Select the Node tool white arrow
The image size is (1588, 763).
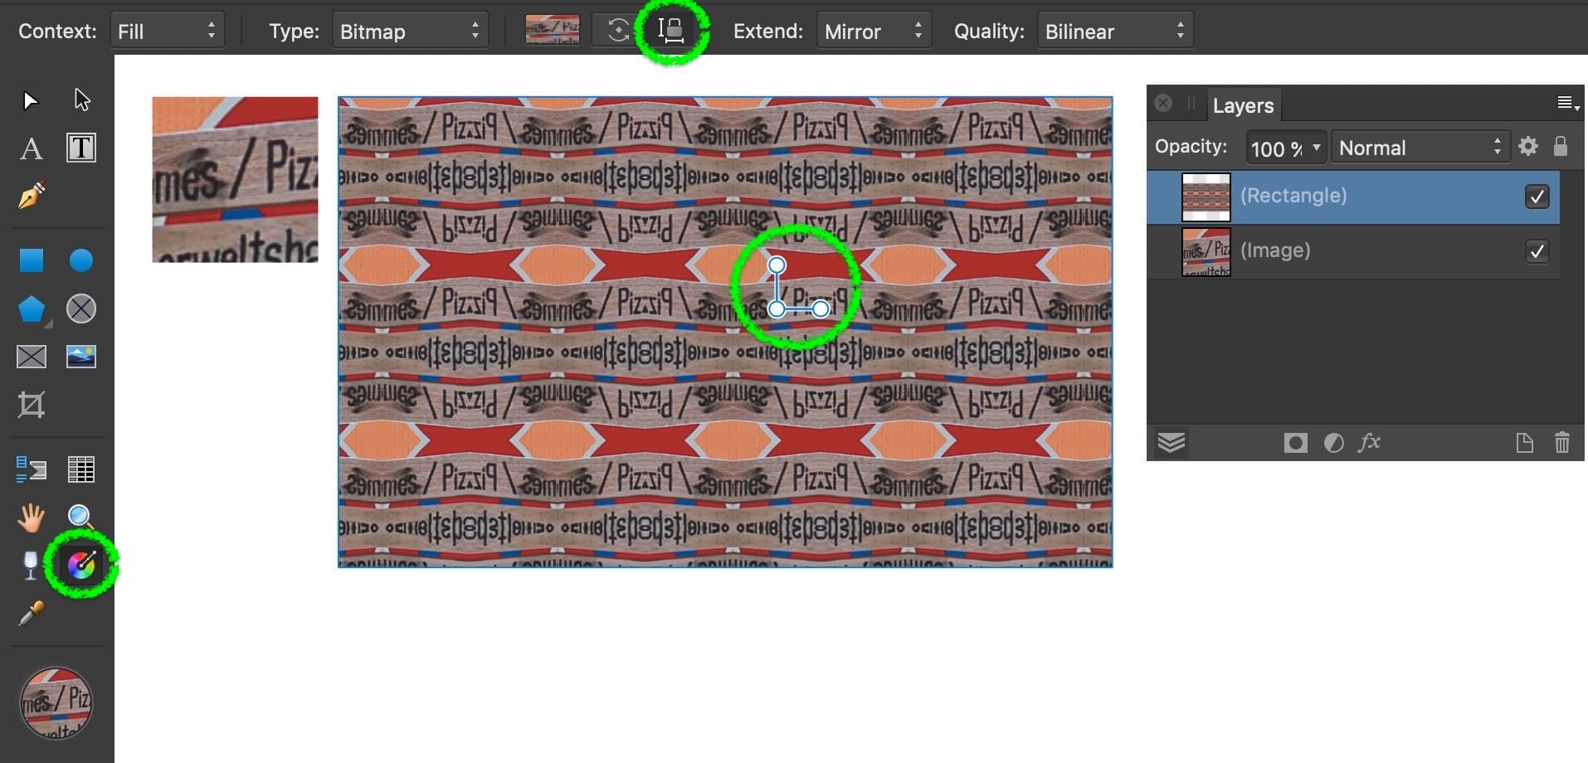[81, 100]
